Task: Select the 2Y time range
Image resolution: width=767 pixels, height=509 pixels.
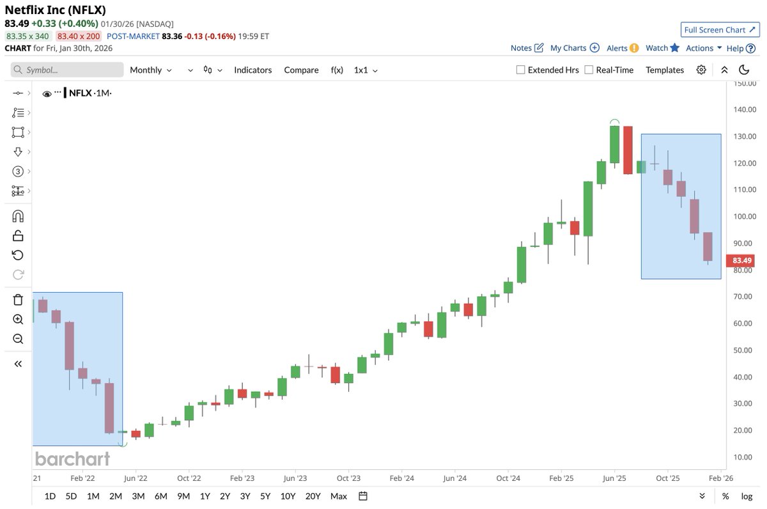Action: (225, 496)
